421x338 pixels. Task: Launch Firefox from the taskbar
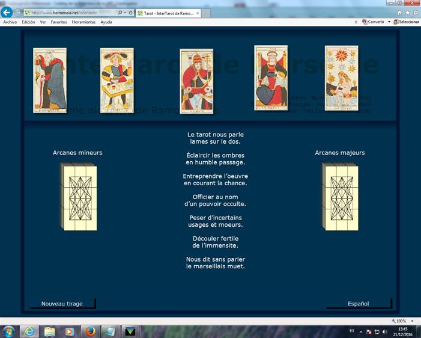pyautogui.click(x=90, y=331)
